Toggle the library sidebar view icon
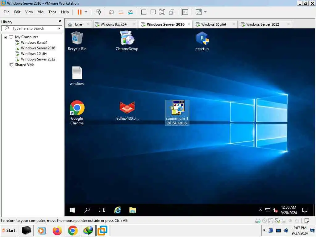 pyautogui.click(x=144, y=12)
